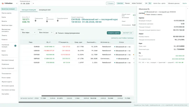189x107 pixels.
Task: Switch to Текущая позиция tab
Action: click(x=29, y=10)
